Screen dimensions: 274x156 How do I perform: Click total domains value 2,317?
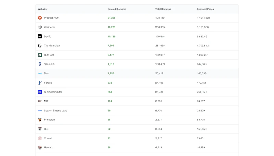[x=159, y=138]
